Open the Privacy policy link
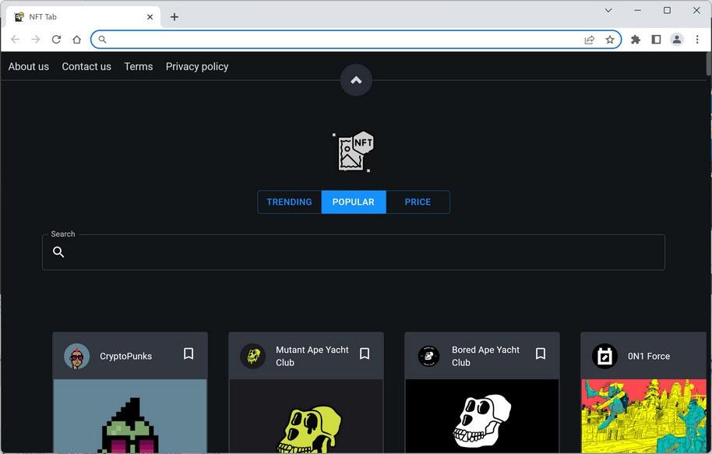Screen dimensions: 712x454 (x=197, y=67)
